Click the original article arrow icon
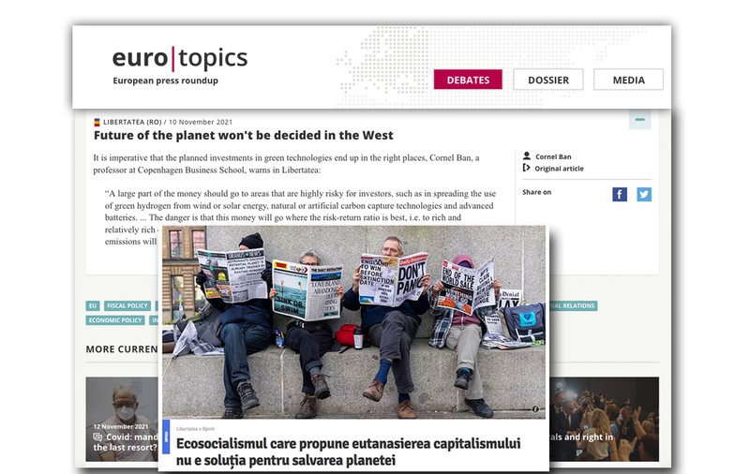Screen dimensions: 750x474 (527, 168)
